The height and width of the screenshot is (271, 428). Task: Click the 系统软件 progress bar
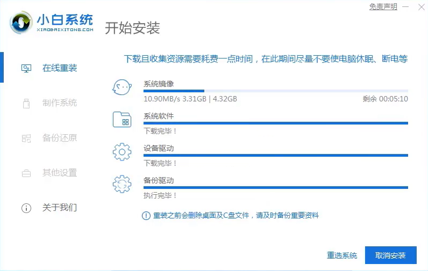pos(275,123)
